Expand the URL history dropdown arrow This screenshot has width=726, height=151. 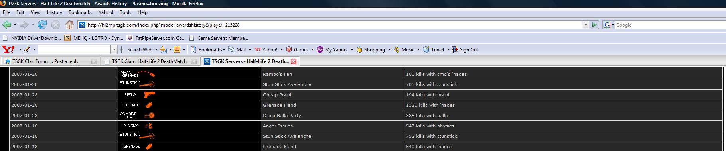click(x=586, y=25)
